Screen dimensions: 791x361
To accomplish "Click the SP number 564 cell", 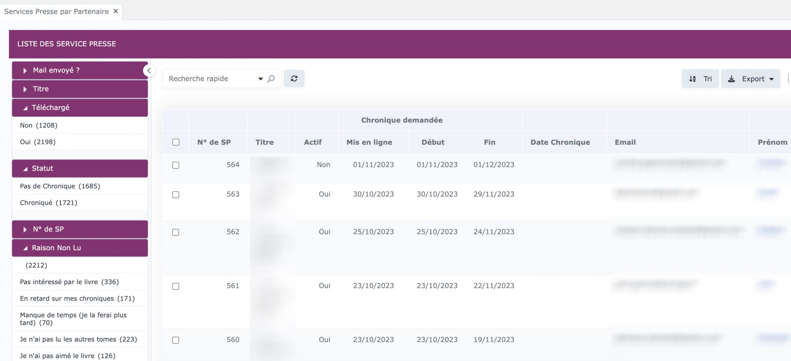I will coord(233,165).
